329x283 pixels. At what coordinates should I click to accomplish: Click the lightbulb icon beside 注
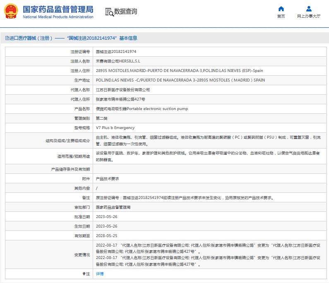tap(84, 274)
